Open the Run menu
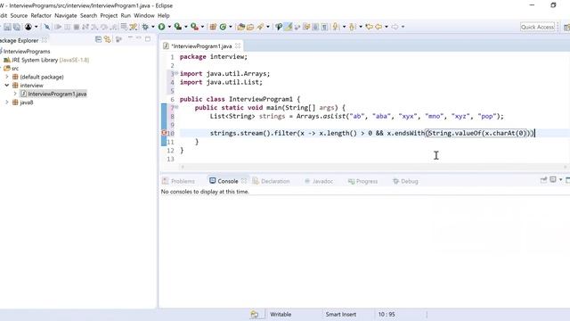This screenshot has height=321, width=570. point(126,16)
